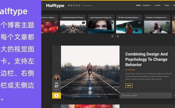This screenshot has height=108, width=175.
Task: Open the Layouts menu
Action: [157, 5]
